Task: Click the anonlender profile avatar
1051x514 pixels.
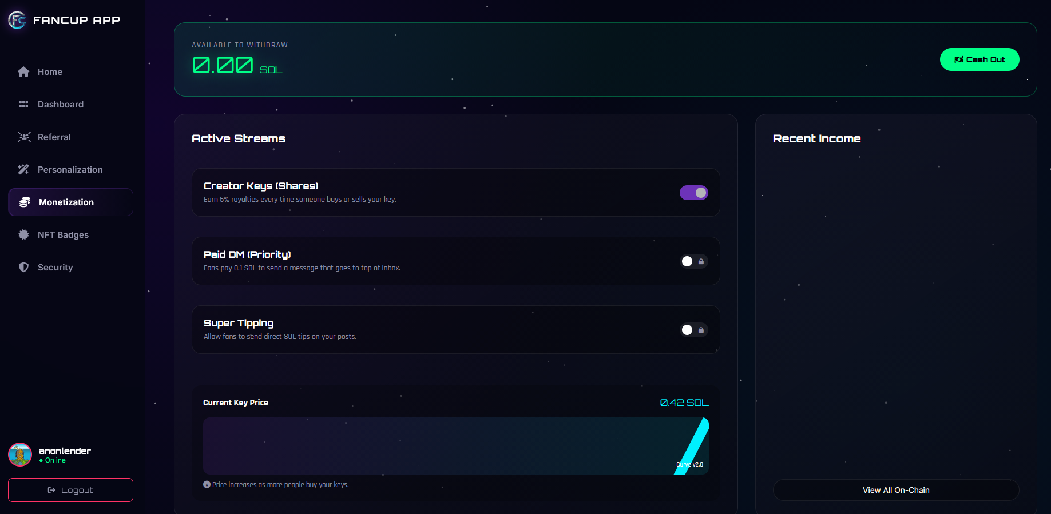Action: [20, 455]
